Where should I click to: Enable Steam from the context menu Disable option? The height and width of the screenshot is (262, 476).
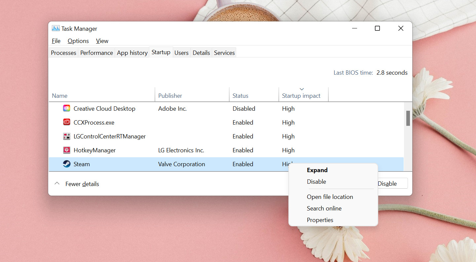tap(316, 181)
